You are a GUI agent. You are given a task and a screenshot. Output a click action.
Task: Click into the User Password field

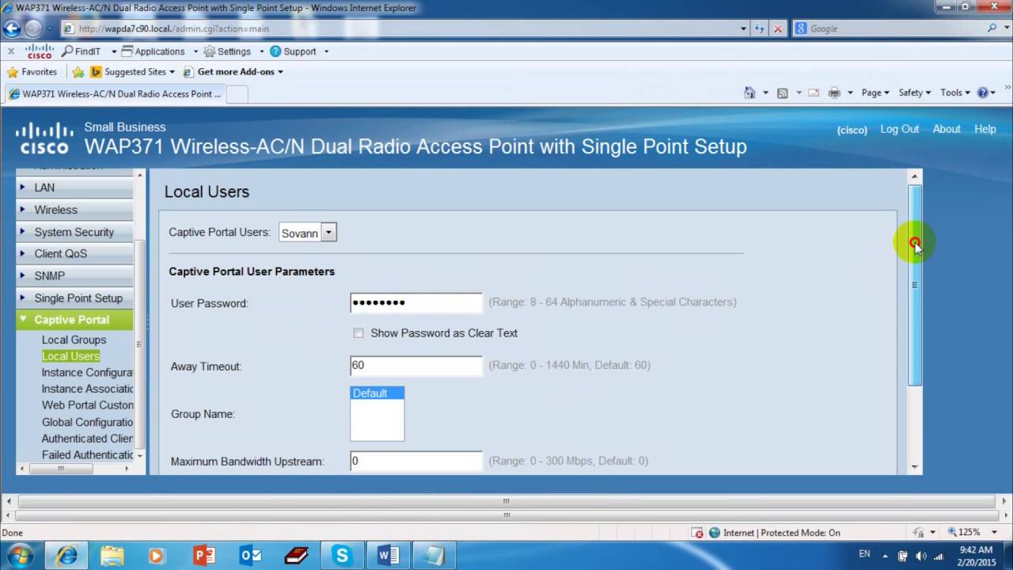tap(416, 302)
